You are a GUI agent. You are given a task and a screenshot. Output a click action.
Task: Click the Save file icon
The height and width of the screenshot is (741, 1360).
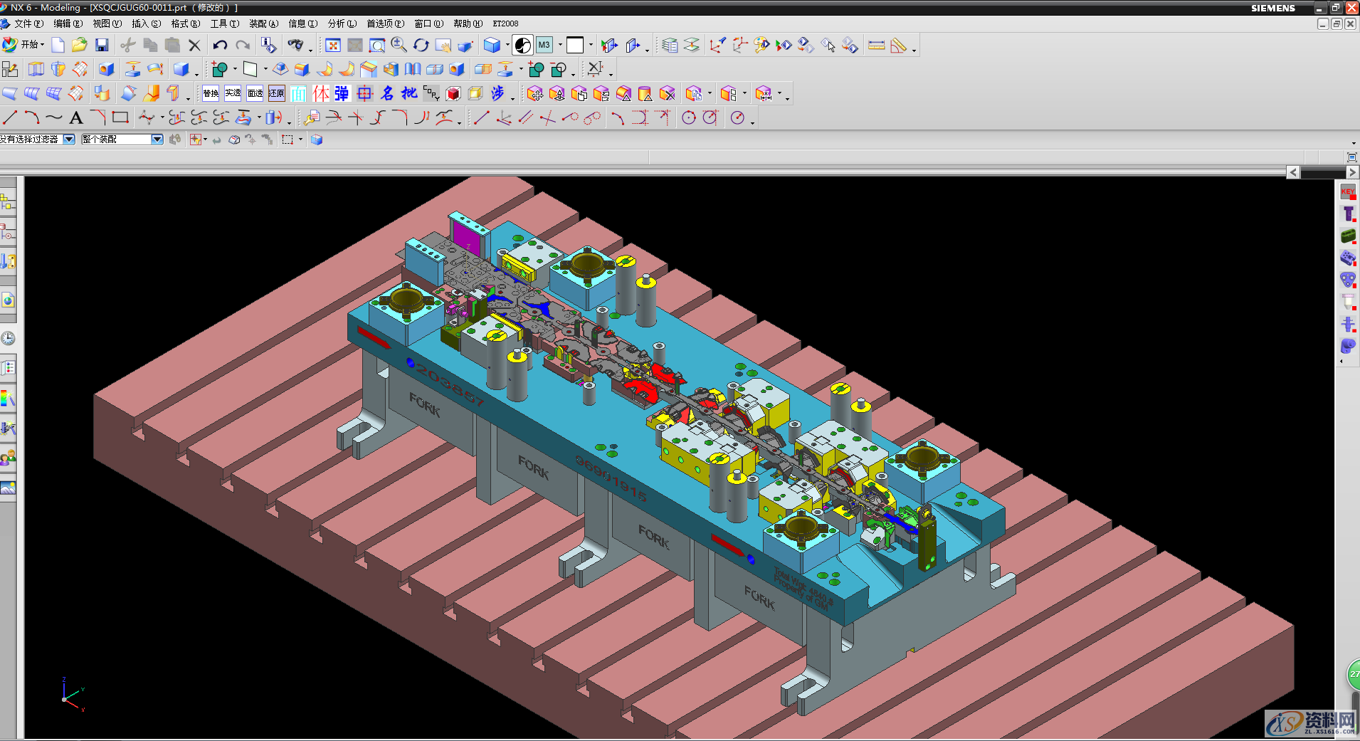(x=102, y=46)
